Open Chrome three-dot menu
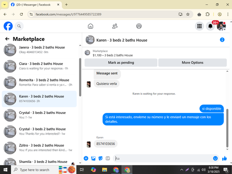This screenshot has width=232, height=174. coord(228,14)
